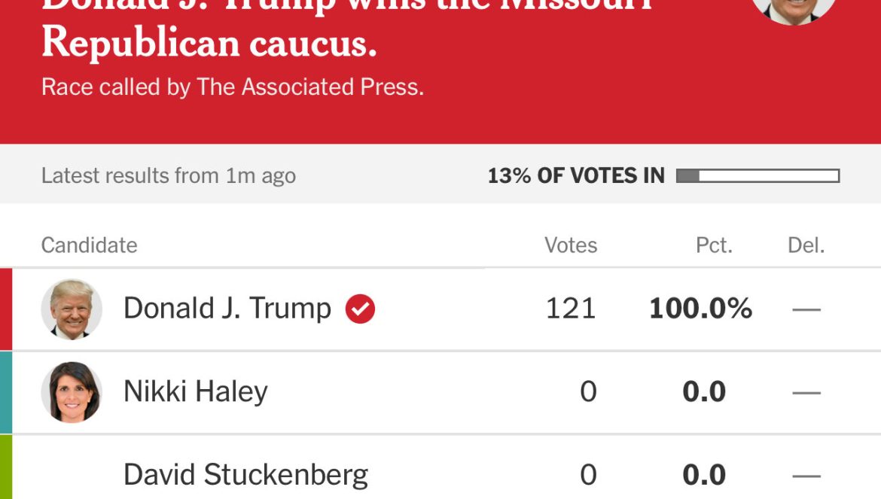
Task: Open the David Stuckenberg candidate name
Action: [x=245, y=475]
